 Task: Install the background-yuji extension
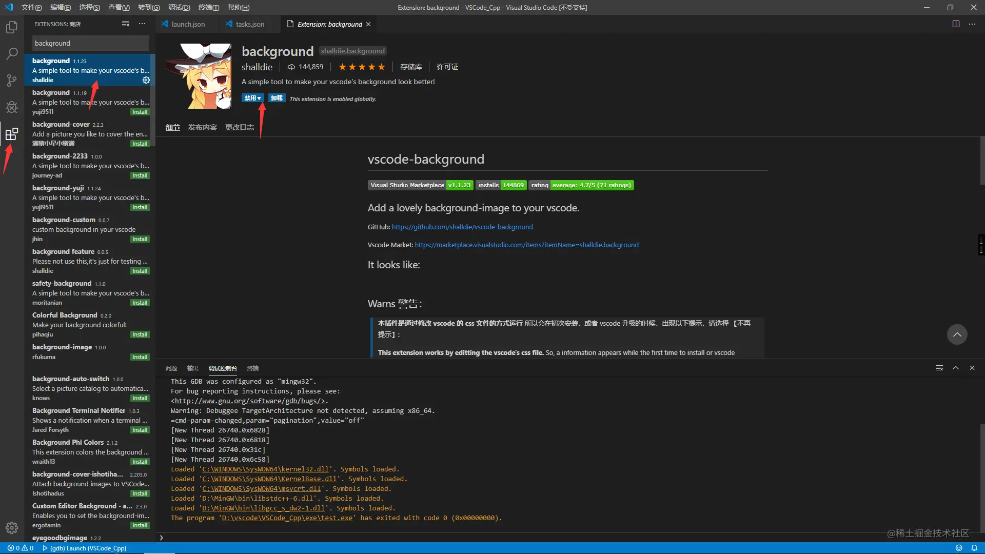coord(140,207)
